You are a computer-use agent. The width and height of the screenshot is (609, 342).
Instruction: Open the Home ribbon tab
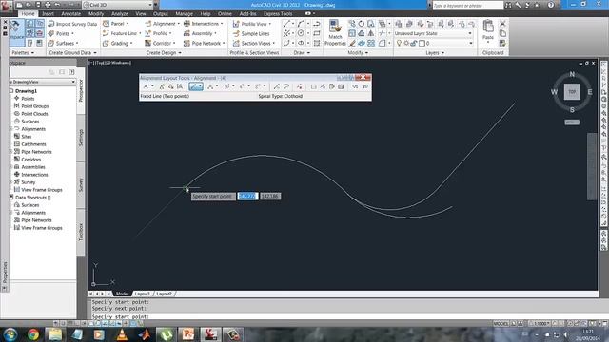point(28,13)
